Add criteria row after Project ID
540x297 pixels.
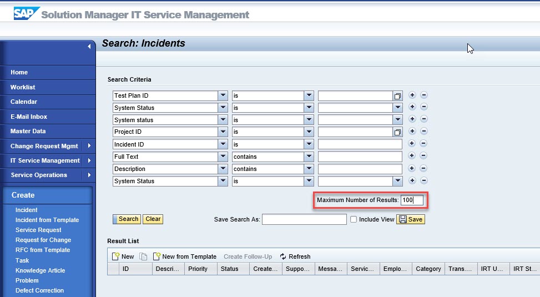[412, 131]
